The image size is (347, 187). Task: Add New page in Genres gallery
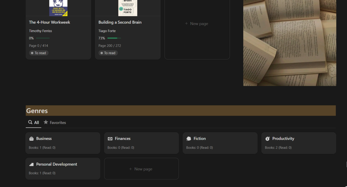(142, 169)
